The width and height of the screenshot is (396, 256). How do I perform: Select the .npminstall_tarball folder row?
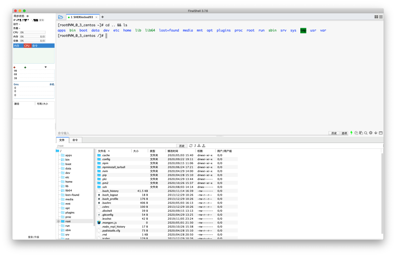pos(167,167)
